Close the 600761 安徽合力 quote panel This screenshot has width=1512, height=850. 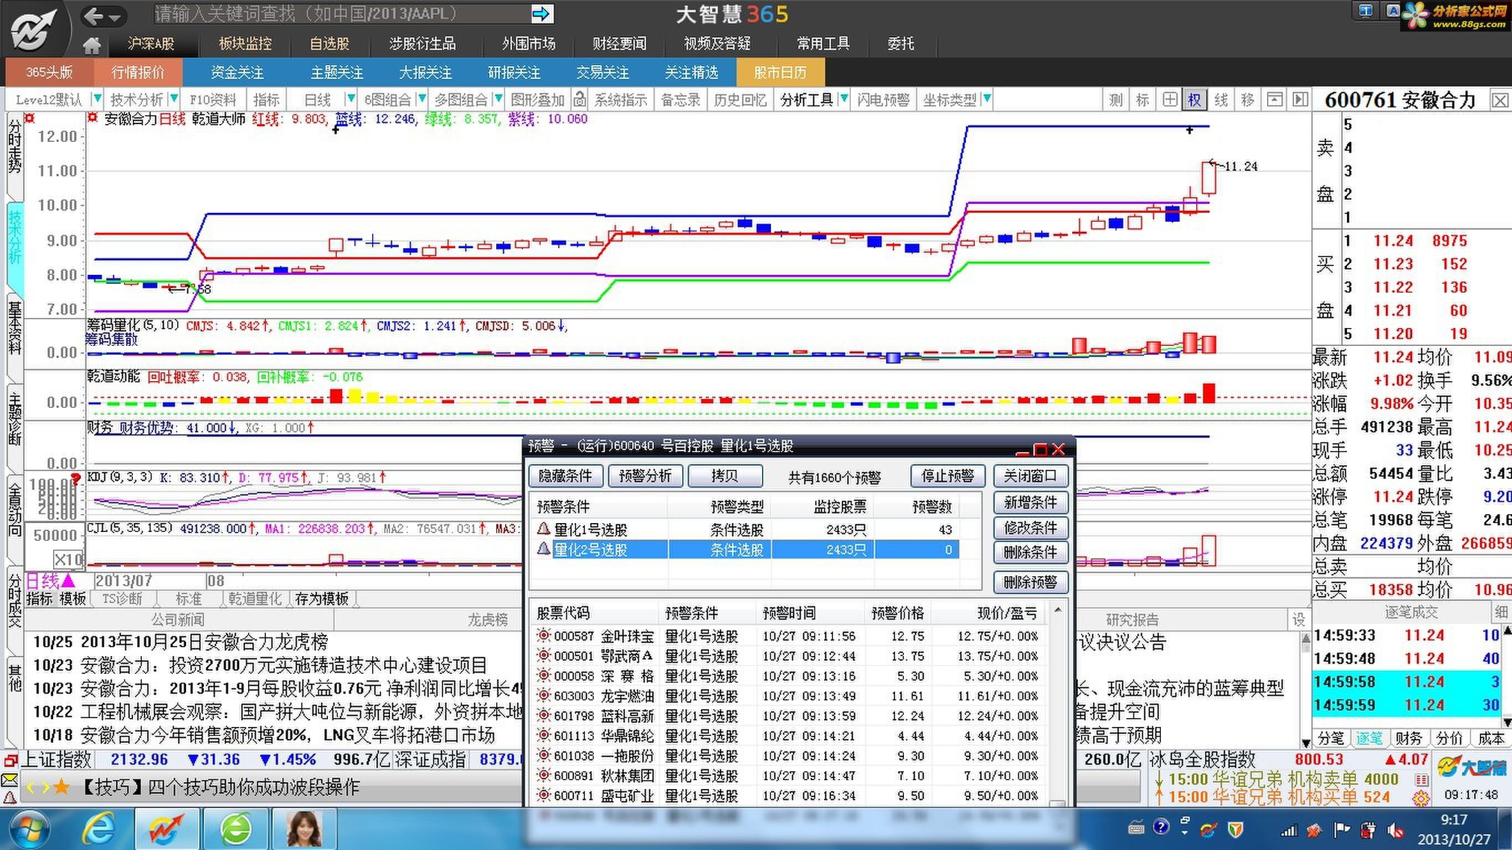(x=1500, y=100)
